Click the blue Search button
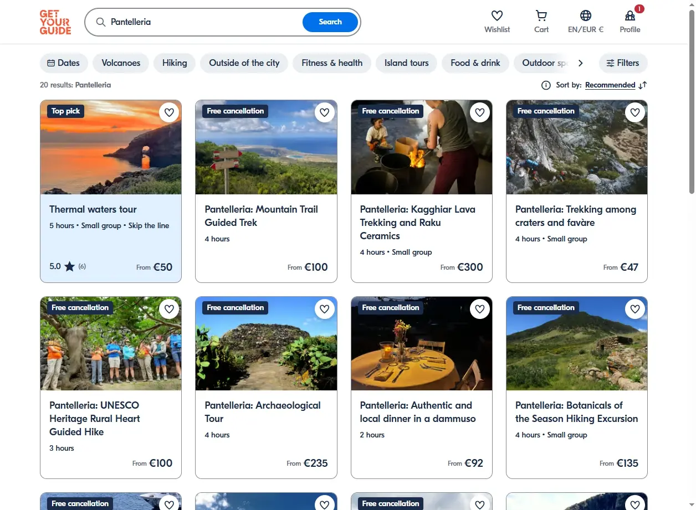The height and width of the screenshot is (510, 696). (330, 22)
